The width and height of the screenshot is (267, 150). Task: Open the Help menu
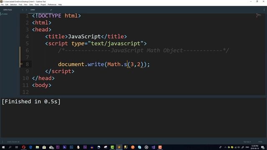(60, 5)
